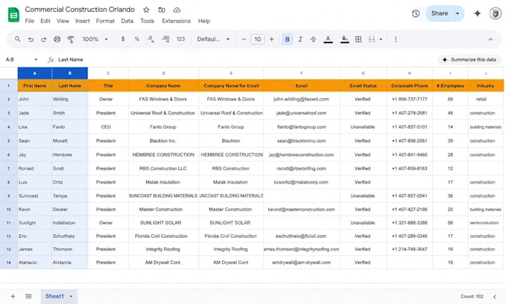Open the toolbar more options menu
This screenshot has height=304, width=505.
tap(396, 39)
